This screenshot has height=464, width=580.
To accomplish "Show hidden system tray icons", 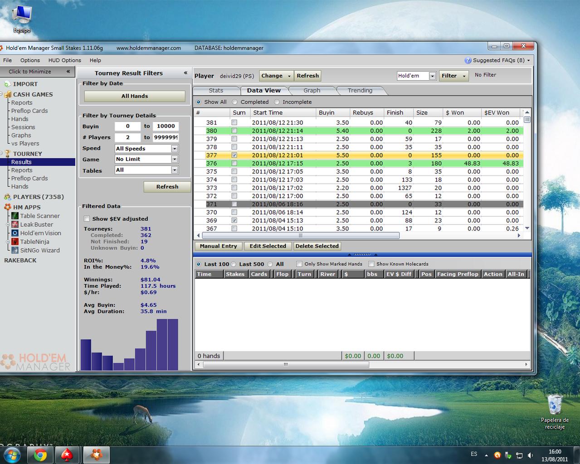I will [486, 455].
